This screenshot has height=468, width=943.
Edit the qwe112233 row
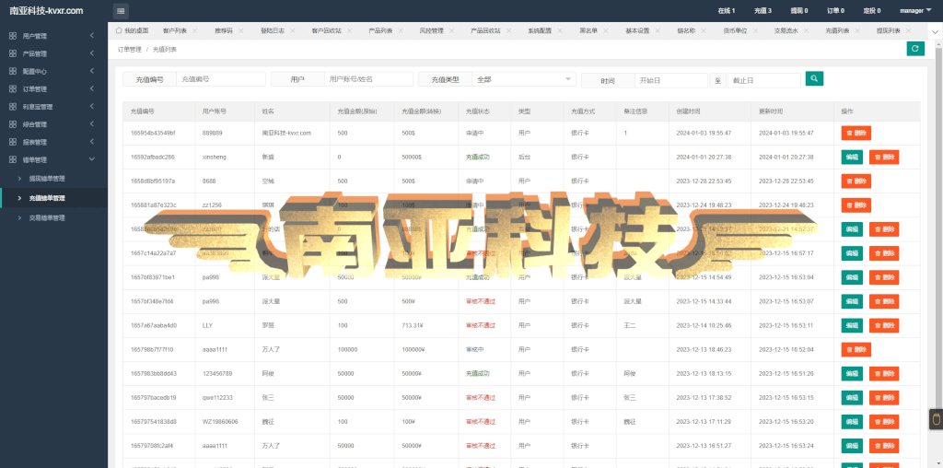click(852, 398)
